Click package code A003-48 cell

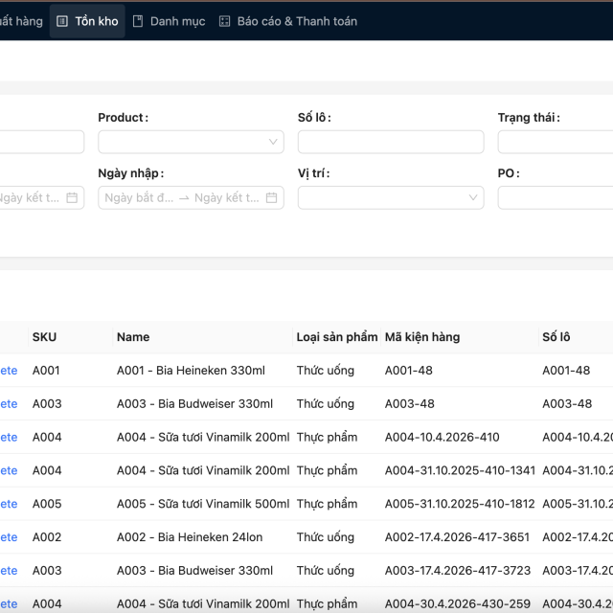pyautogui.click(x=409, y=403)
